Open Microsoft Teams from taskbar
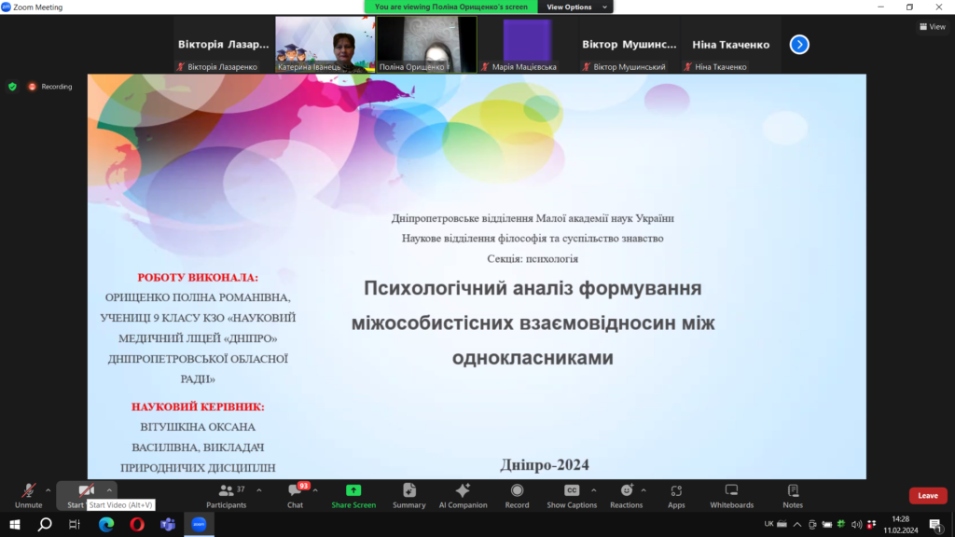955x537 pixels. (168, 524)
